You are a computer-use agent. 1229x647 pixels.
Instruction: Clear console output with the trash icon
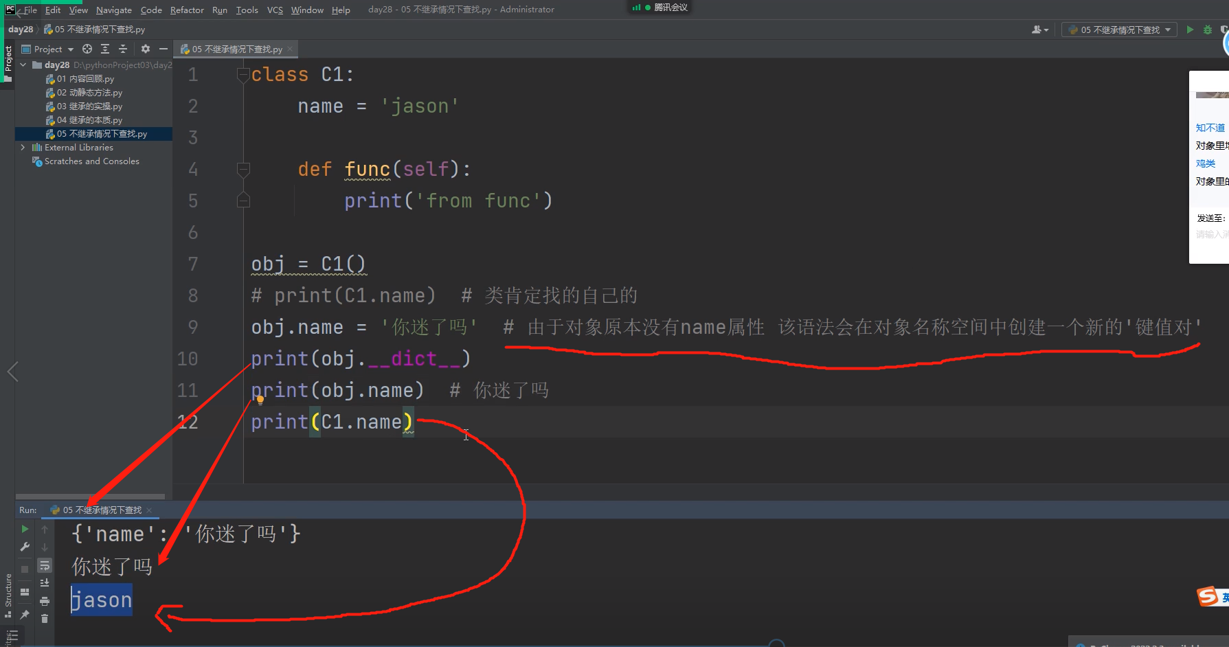[45, 619]
